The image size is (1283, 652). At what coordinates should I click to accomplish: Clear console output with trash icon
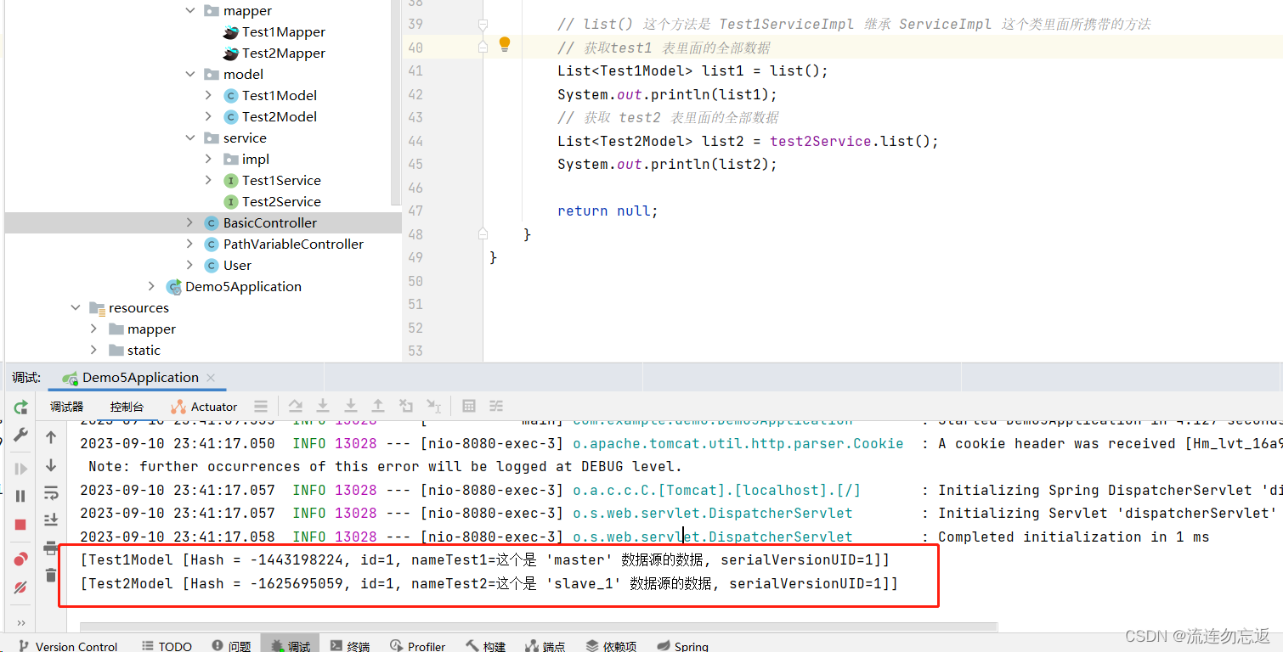(x=51, y=576)
